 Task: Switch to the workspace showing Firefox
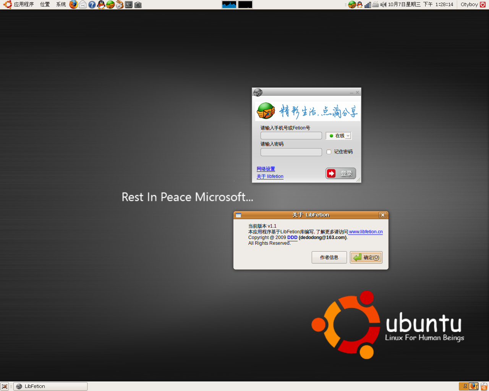click(474, 386)
